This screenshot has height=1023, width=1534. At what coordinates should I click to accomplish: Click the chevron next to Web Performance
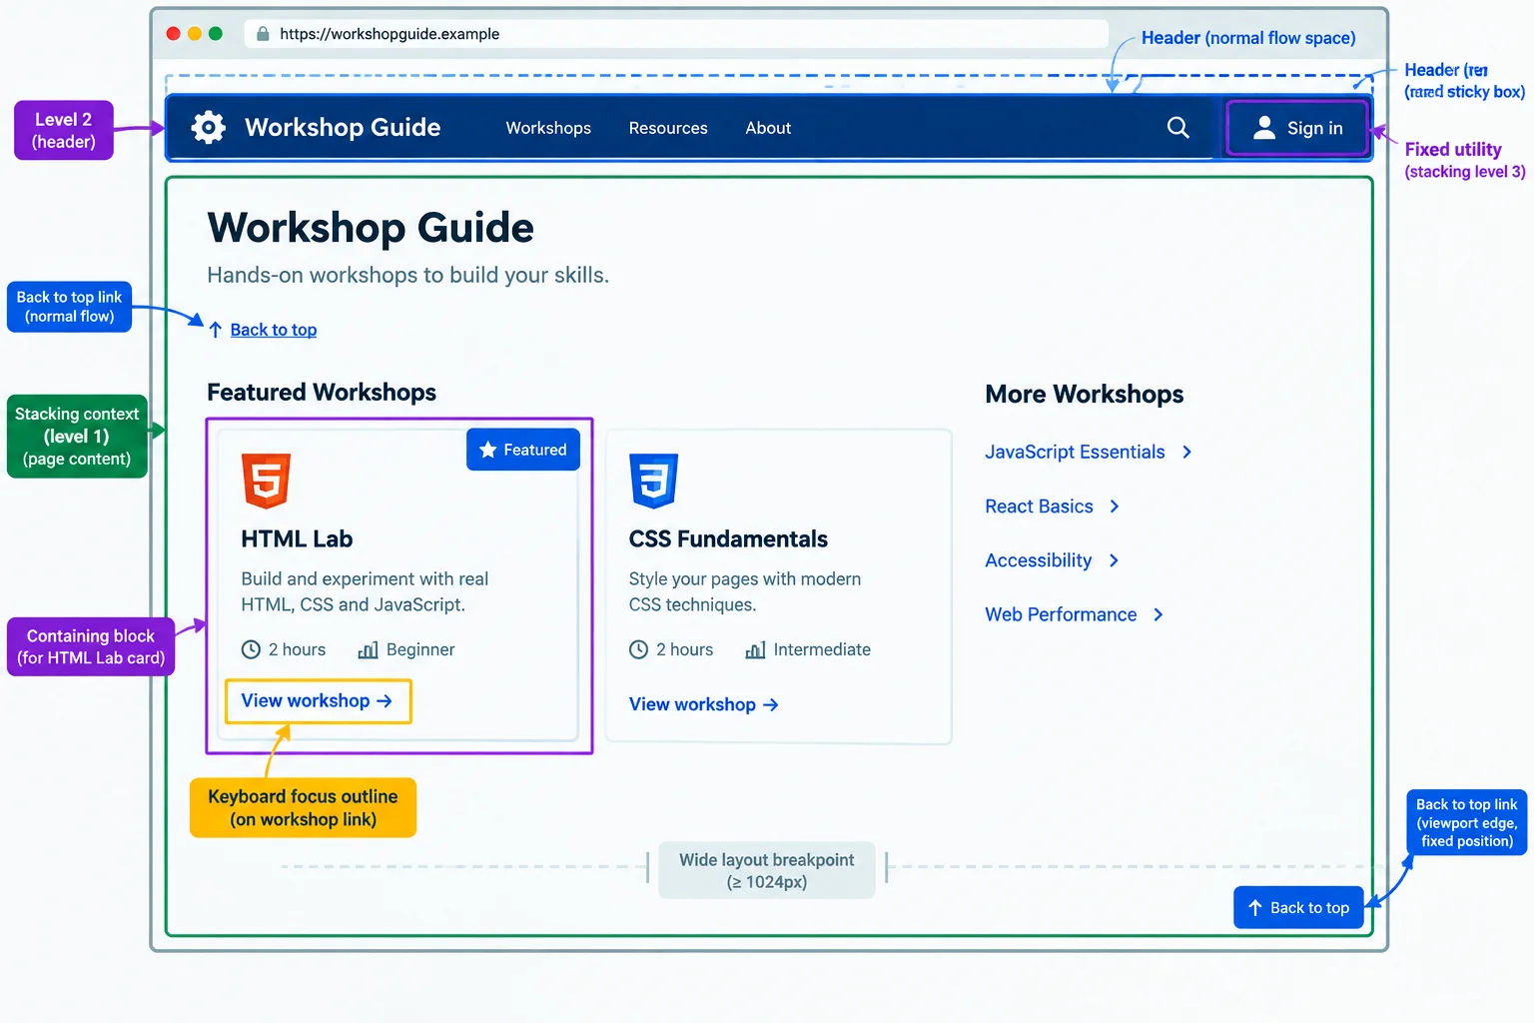tap(1158, 614)
